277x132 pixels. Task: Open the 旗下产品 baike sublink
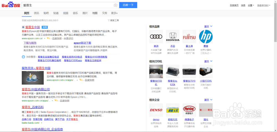pos(60,119)
